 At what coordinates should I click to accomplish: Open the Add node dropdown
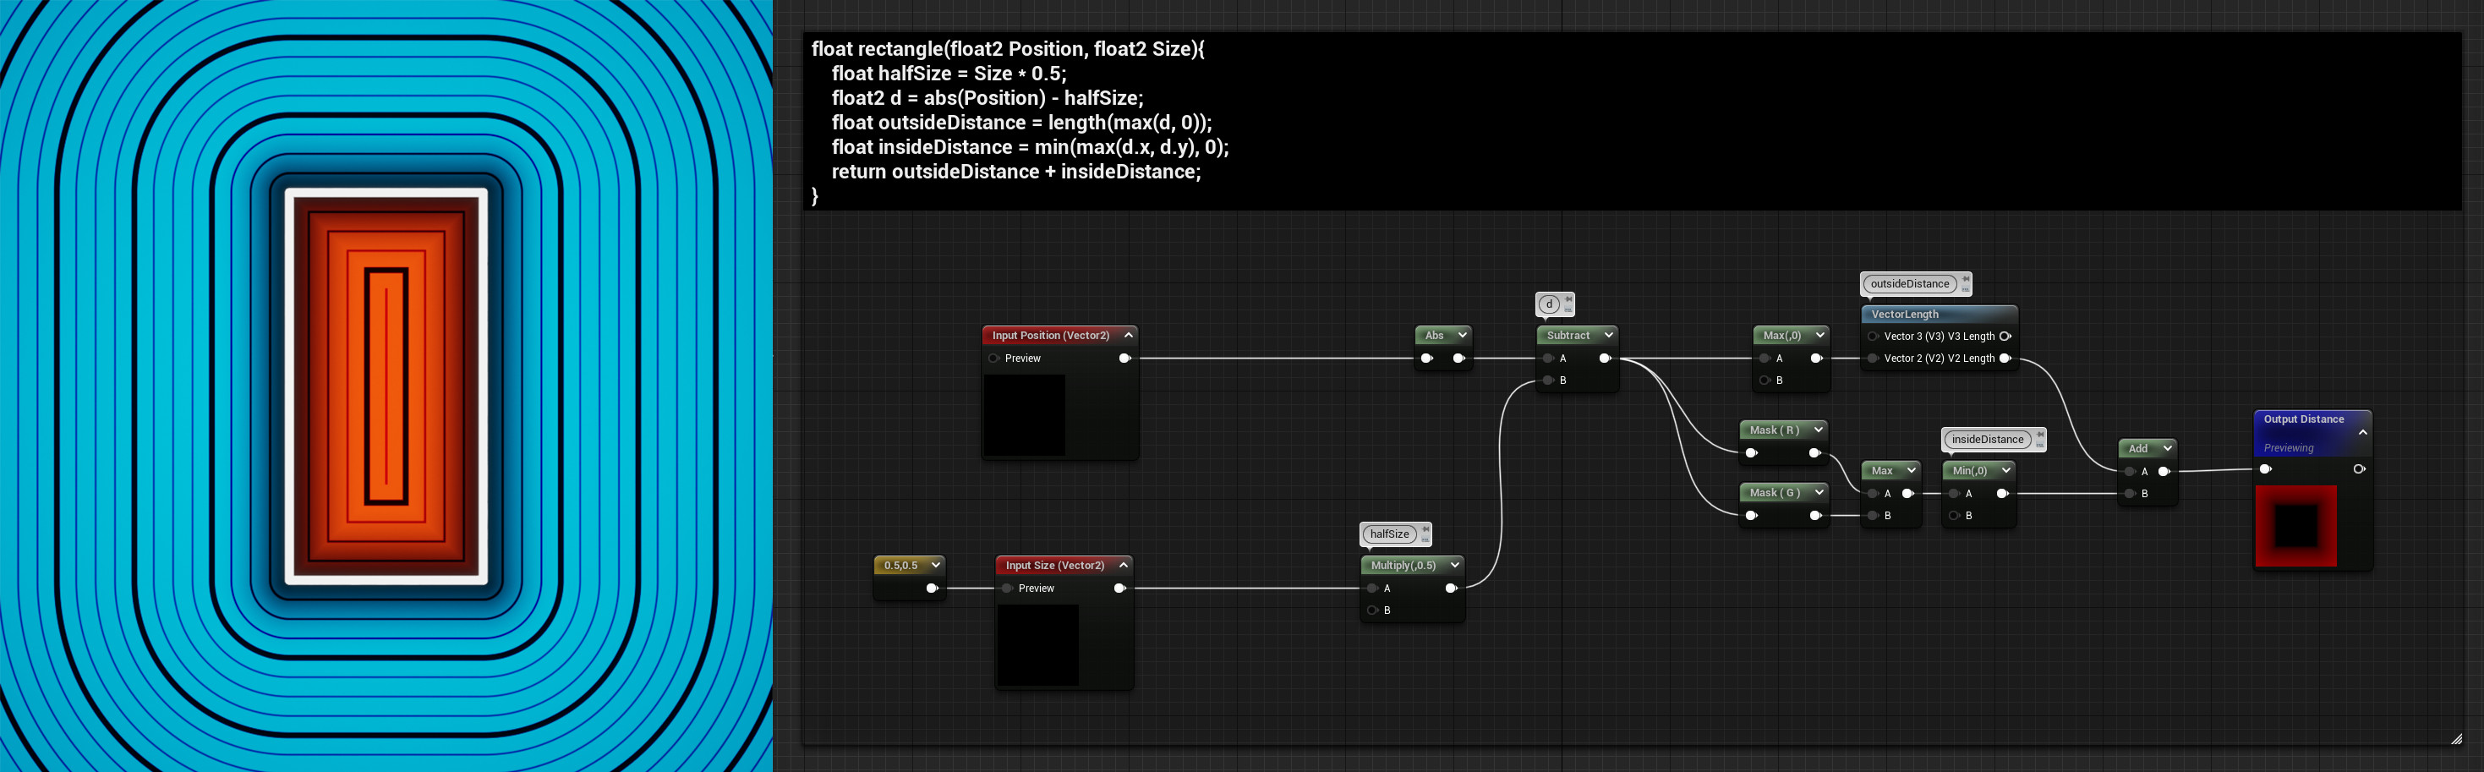[2168, 448]
